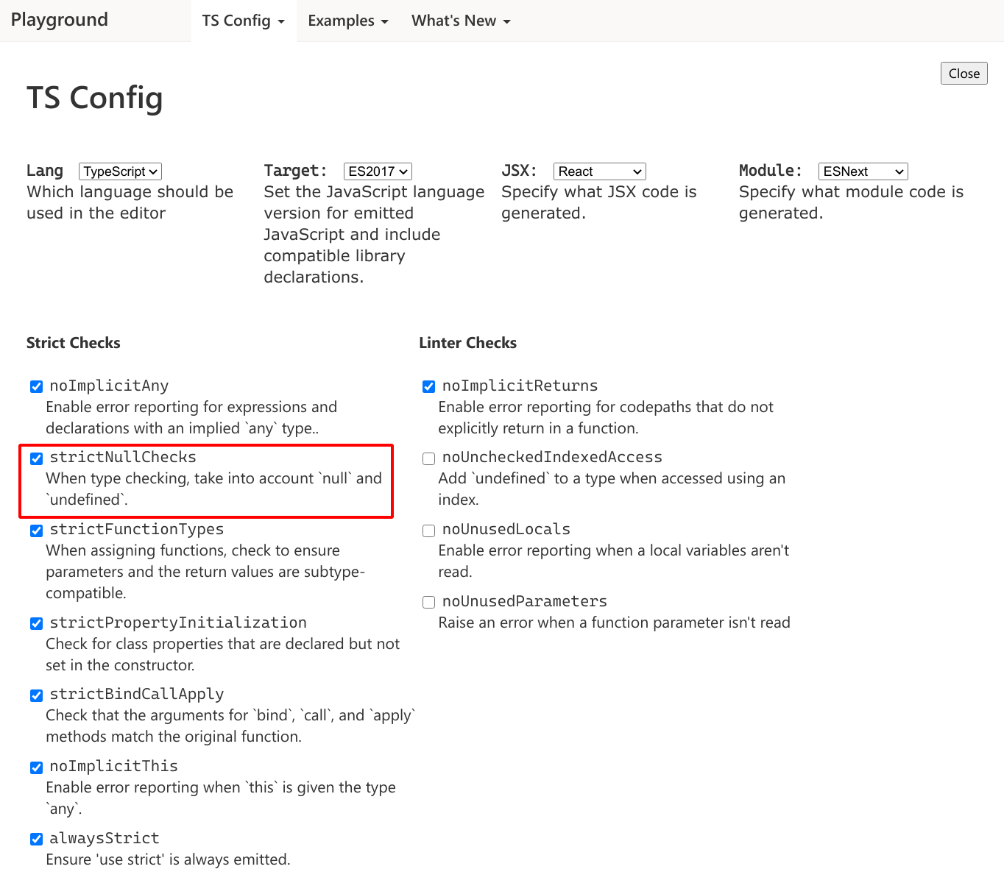Toggle strictPropertyInitialization checkbox
The width and height of the screenshot is (1004, 883).
point(36,623)
